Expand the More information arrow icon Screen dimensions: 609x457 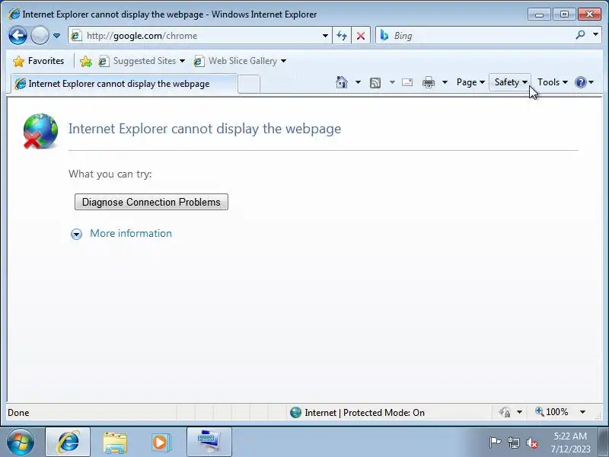click(77, 234)
